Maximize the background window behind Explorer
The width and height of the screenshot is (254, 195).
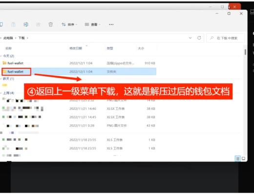coord(222,7)
